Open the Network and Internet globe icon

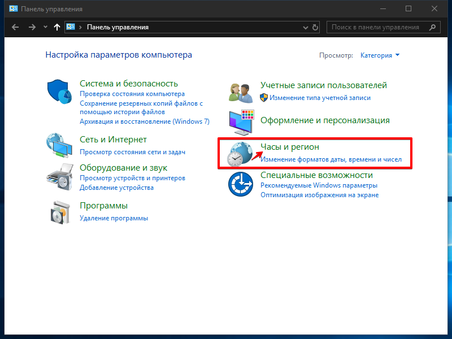[x=59, y=145]
